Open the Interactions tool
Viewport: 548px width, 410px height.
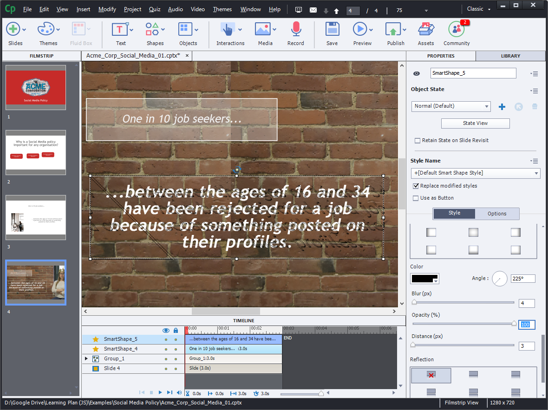coord(230,34)
